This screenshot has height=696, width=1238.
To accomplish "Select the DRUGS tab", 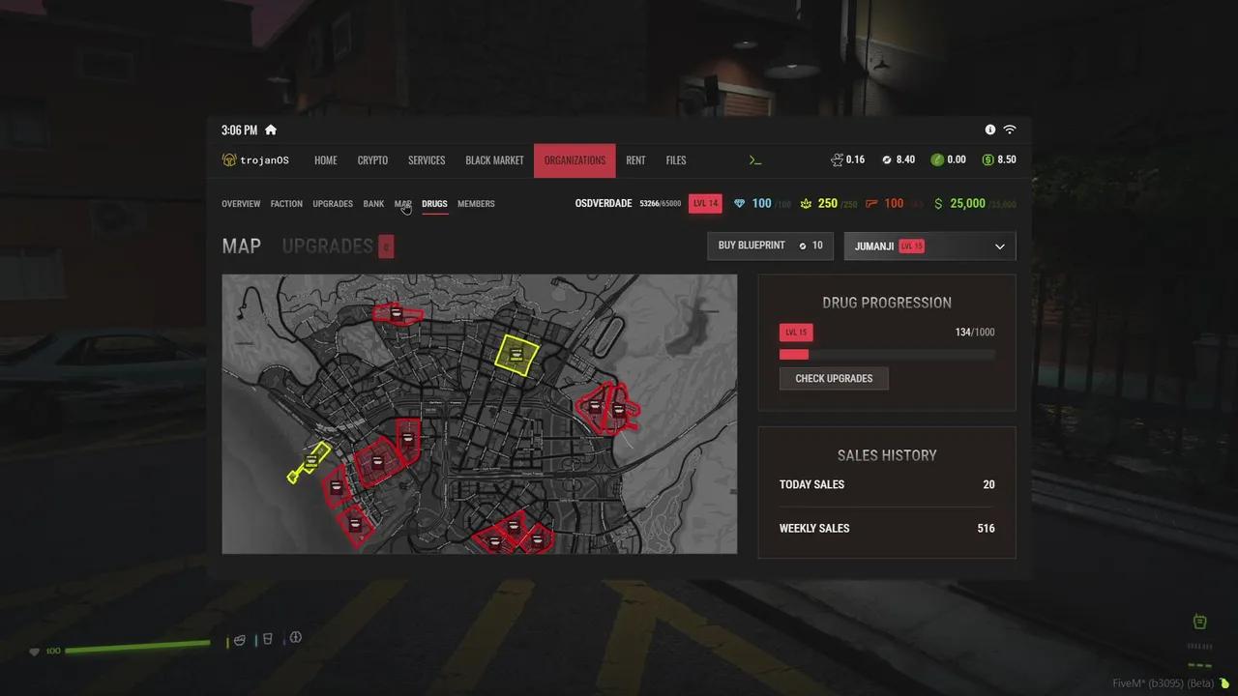I will [x=434, y=204].
